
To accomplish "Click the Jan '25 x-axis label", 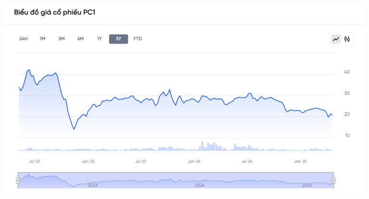I will pyautogui.click(x=300, y=162).
